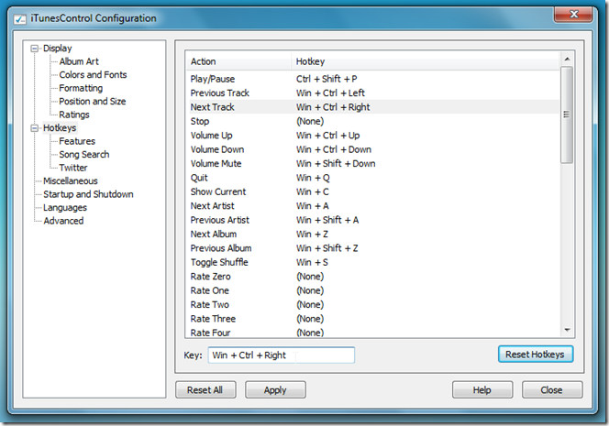Click the hotkey list scroll up arrow
Screen dimensions: 609x426
pyautogui.click(x=567, y=59)
